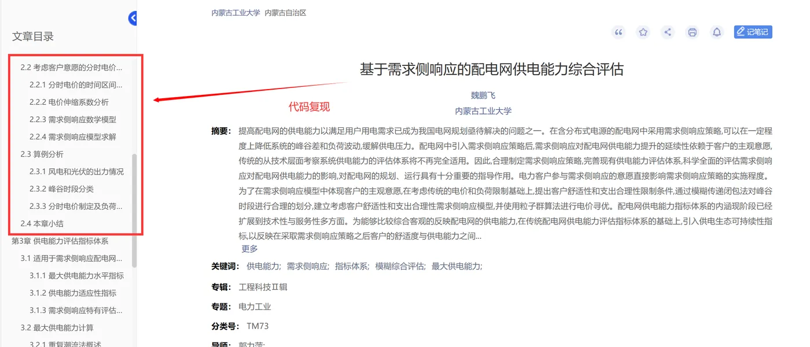Open outline item 2.4 本章小结
810x347 pixels.
42,223
